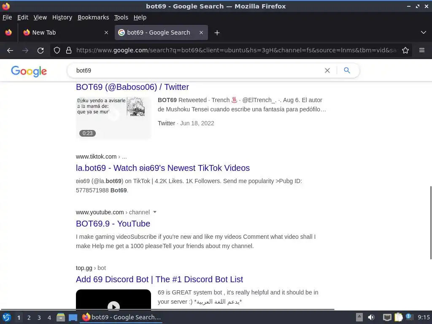Click the Google logo
Viewport: 432px width, 324px height.
[x=29, y=71]
